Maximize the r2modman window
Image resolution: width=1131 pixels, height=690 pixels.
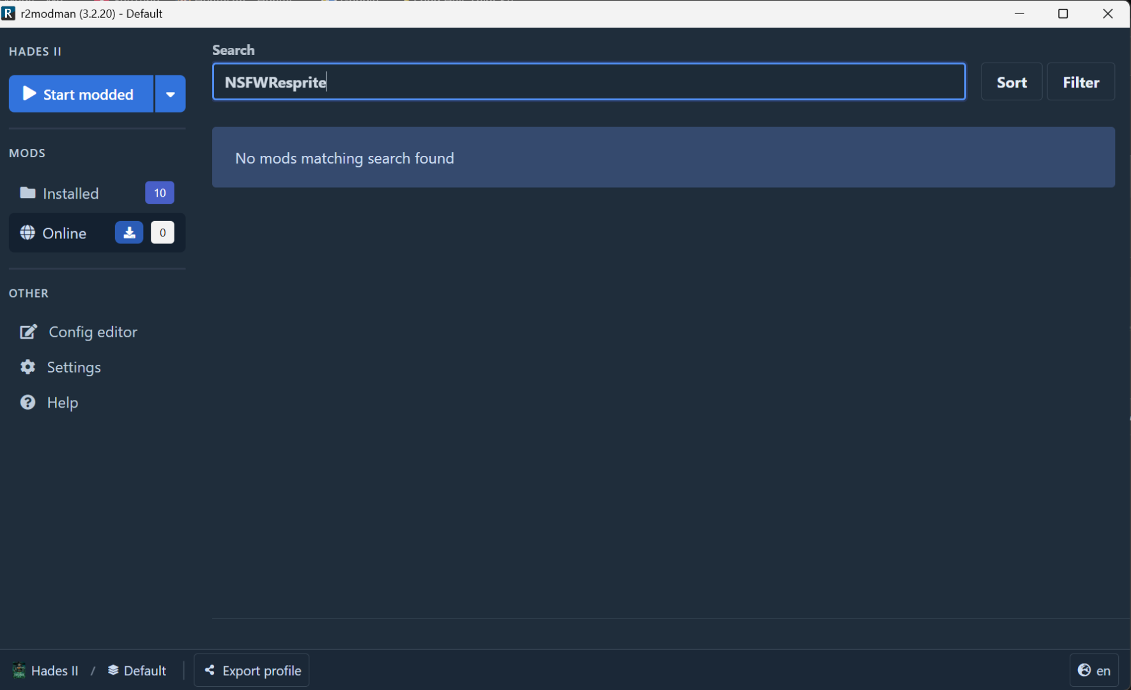pyautogui.click(x=1063, y=13)
